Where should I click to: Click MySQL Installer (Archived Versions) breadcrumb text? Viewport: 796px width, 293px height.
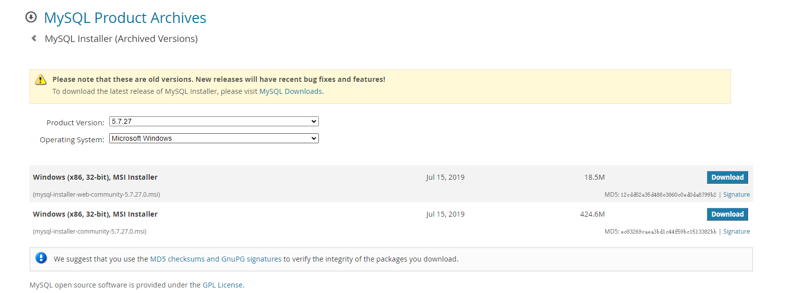pyautogui.click(x=121, y=39)
